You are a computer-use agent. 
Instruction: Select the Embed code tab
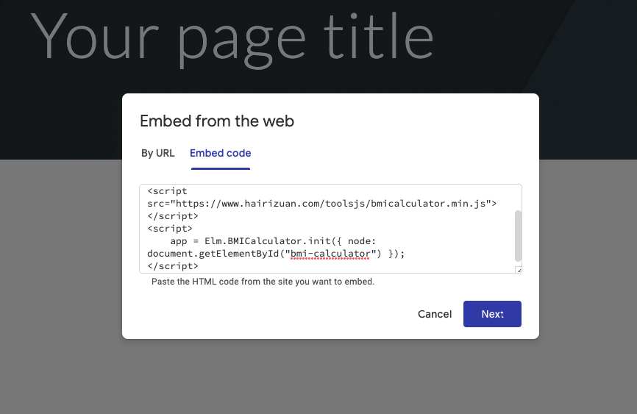tap(220, 153)
